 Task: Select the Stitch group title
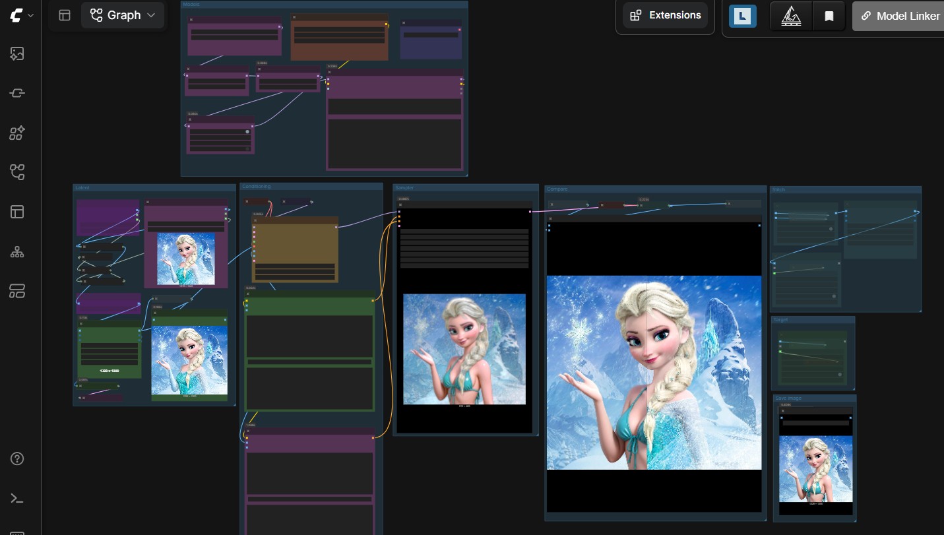click(778, 190)
